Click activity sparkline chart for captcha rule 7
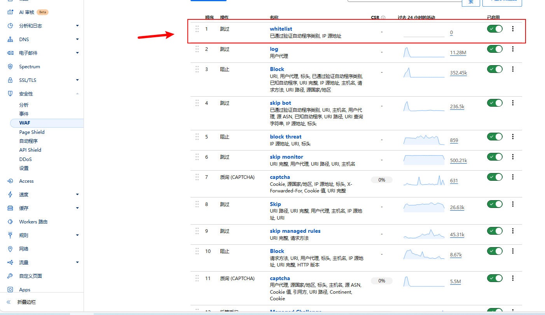Screen dimensions: 545x315 coord(424,181)
